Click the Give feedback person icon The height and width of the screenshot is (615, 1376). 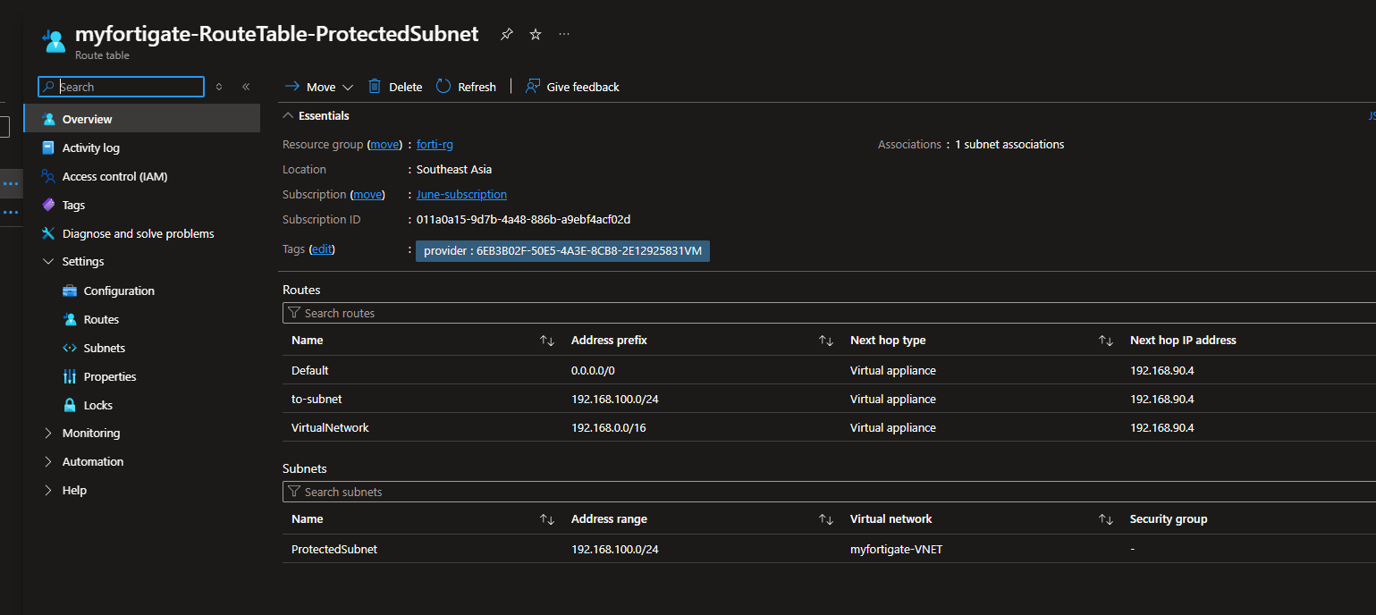(533, 86)
